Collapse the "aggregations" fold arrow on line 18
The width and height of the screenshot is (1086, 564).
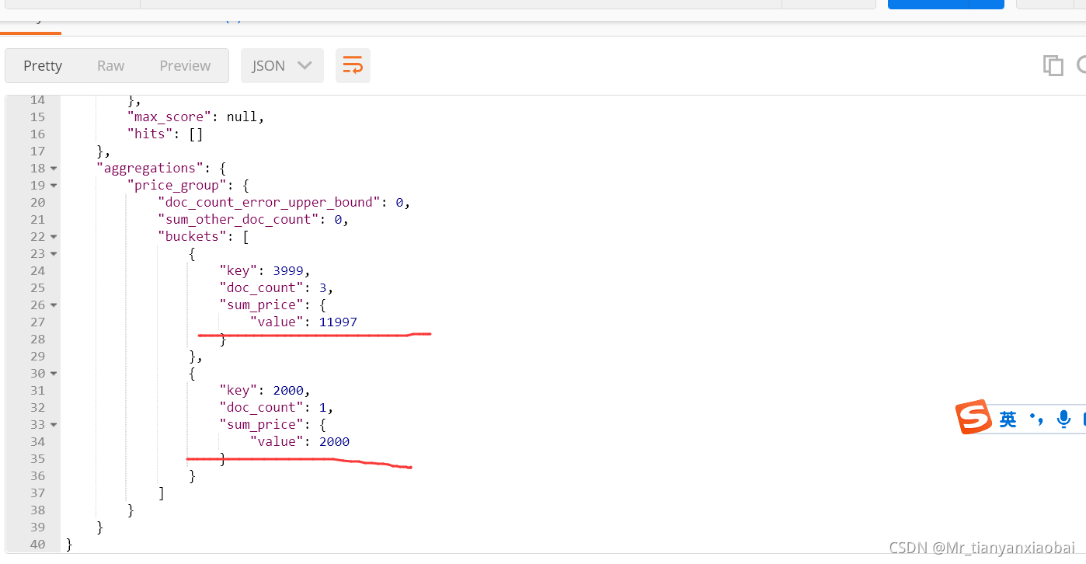click(54, 169)
